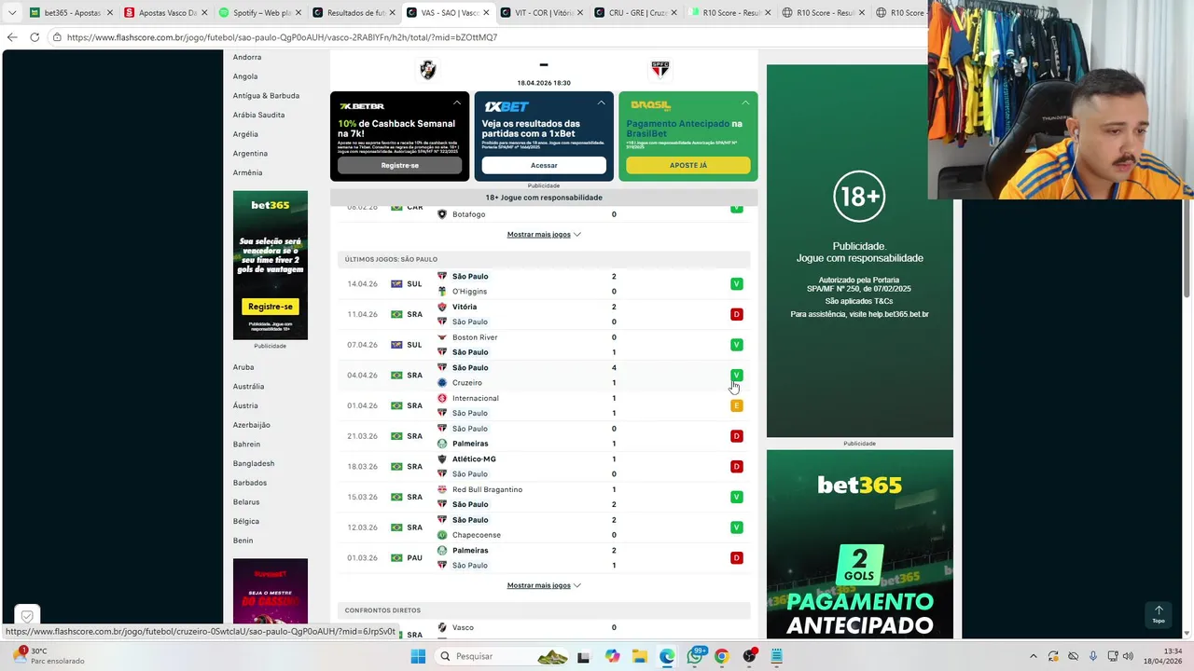Collapse the BrasilBet ad card chevron
Image resolution: width=1194 pixels, height=671 pixels.
(745, 103)
